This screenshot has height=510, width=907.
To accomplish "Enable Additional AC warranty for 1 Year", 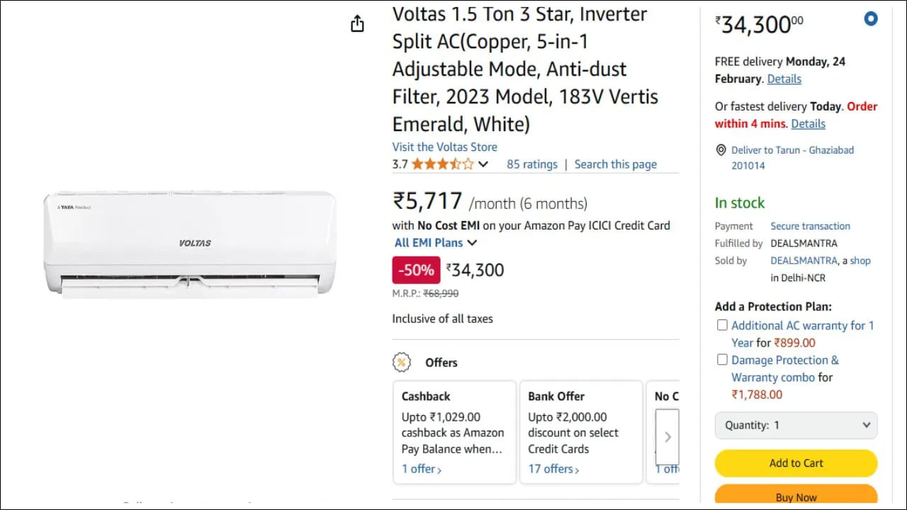I will [722, 324].
